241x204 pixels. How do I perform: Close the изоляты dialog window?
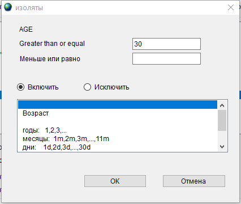click(231, 7)
